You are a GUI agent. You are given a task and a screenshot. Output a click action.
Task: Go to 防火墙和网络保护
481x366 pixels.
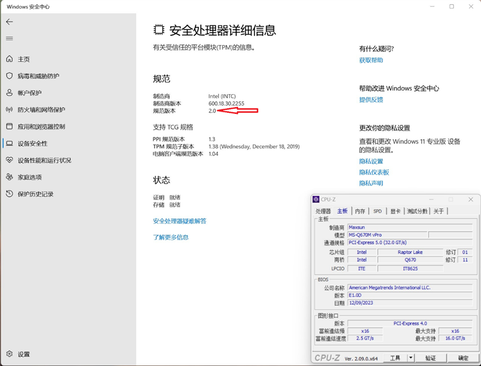tap(41, 110)
